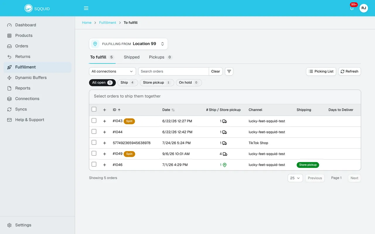
Task: Expand order #1046 row with plus
Action: tap(105, 165)
